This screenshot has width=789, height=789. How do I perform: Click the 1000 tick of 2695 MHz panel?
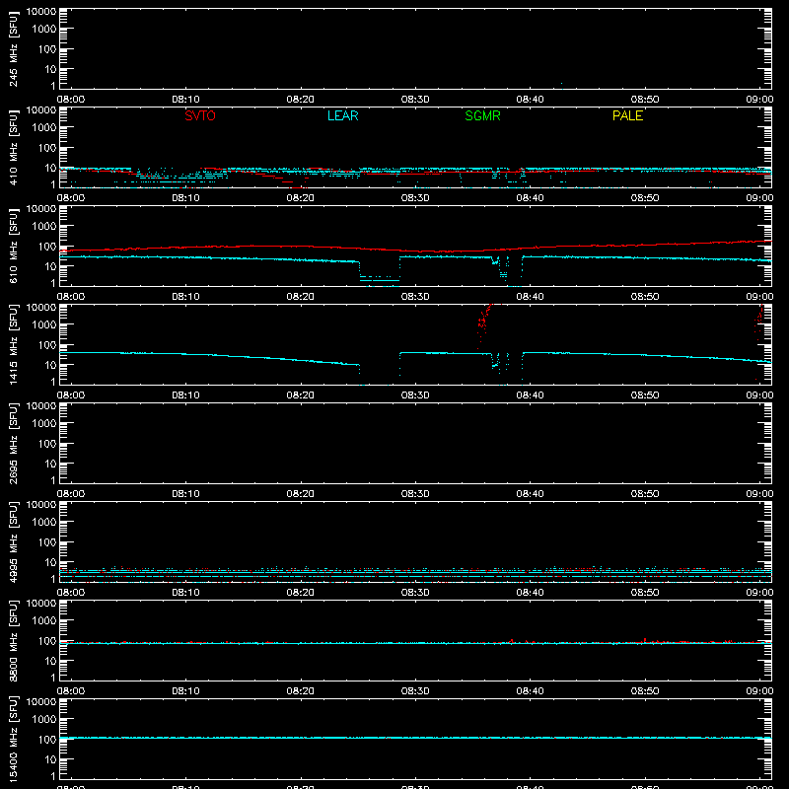click(44, 424)
